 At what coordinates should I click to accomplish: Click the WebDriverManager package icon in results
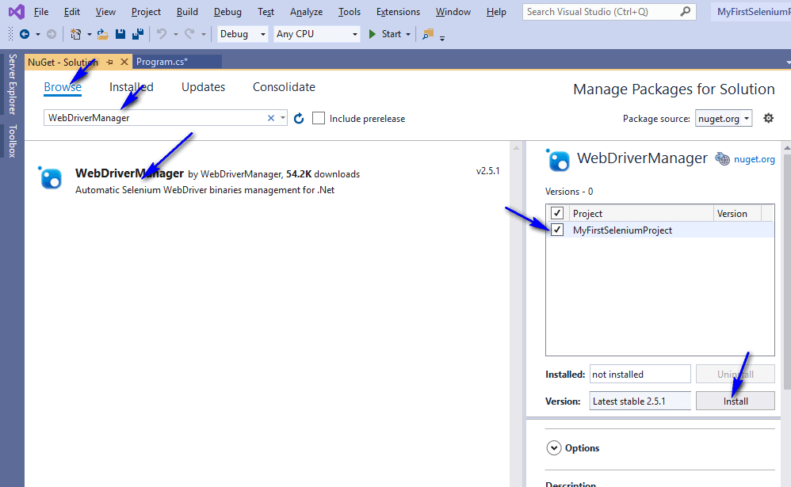coord(51,178)
